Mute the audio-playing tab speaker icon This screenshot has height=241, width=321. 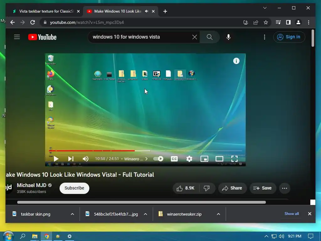pos(147,11)
